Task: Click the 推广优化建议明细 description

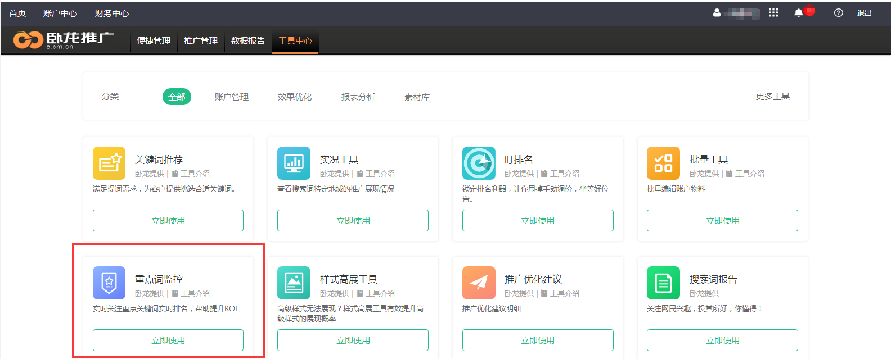Action: click(x=492, y=308)
